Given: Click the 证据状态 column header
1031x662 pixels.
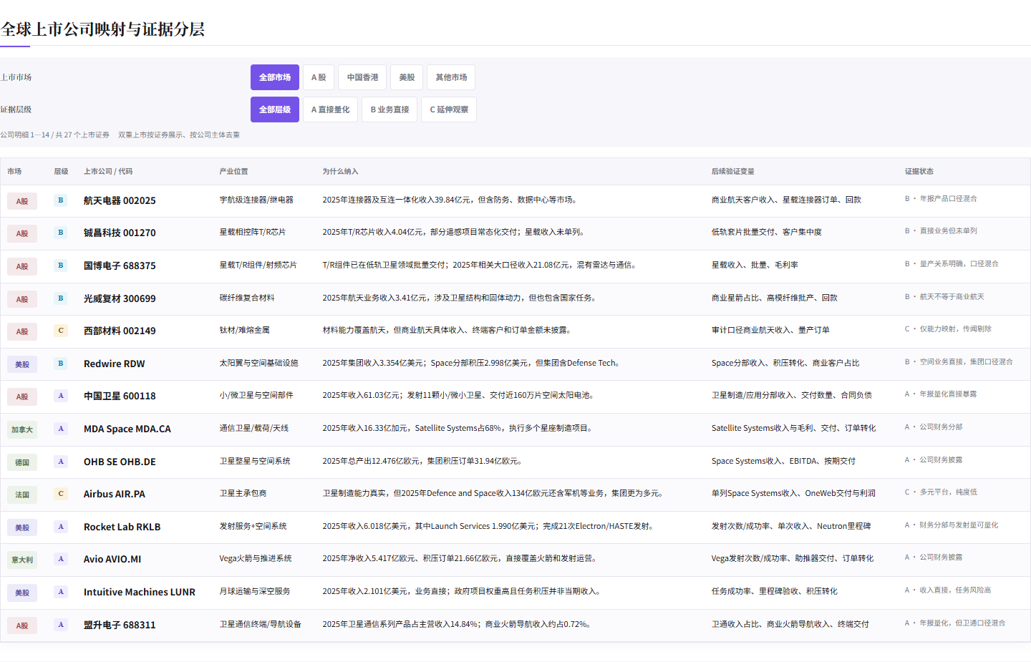Looking at the screenshot, I should tap(919, 172).
